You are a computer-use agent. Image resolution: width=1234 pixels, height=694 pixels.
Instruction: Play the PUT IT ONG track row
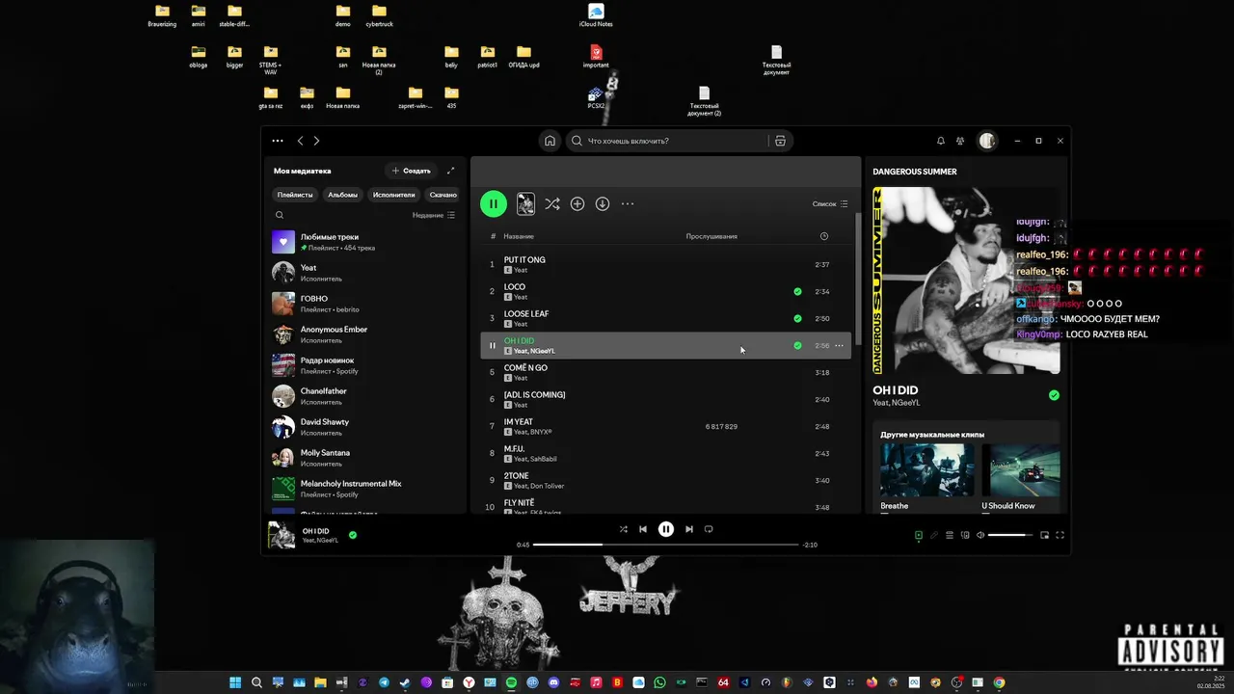[x=665, y=264]
